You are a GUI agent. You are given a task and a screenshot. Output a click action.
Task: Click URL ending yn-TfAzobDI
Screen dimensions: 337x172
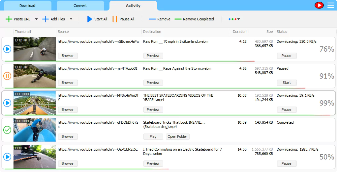pos(98,69)
